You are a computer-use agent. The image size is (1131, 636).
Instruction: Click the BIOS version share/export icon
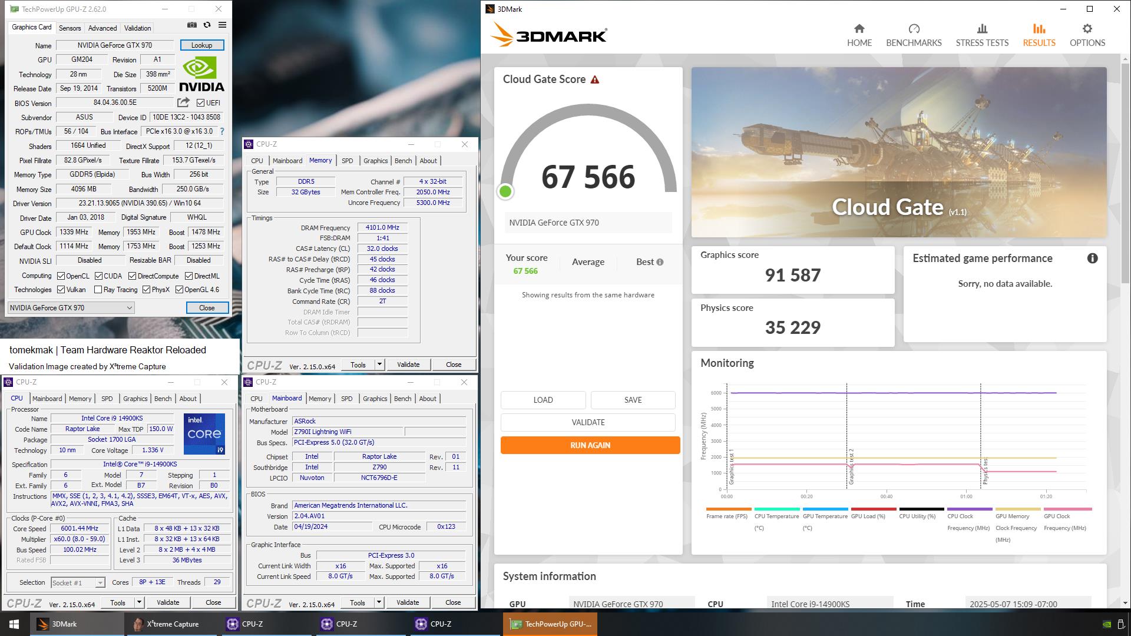(183, 102)
